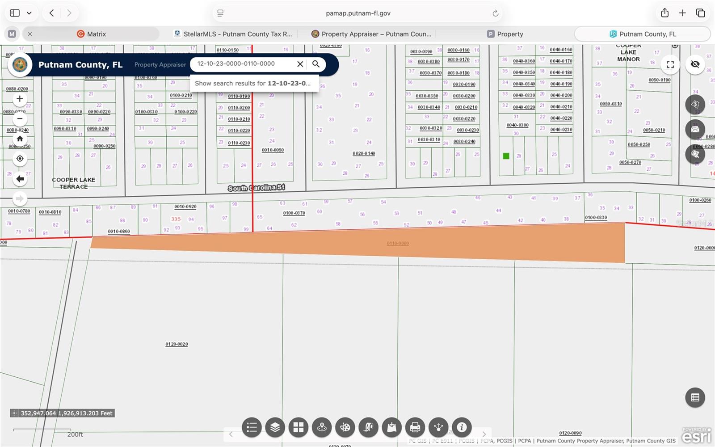This screenshot has width=715, height=447.
Task: Open the mailing envelope tool
Action: (695, 129)
